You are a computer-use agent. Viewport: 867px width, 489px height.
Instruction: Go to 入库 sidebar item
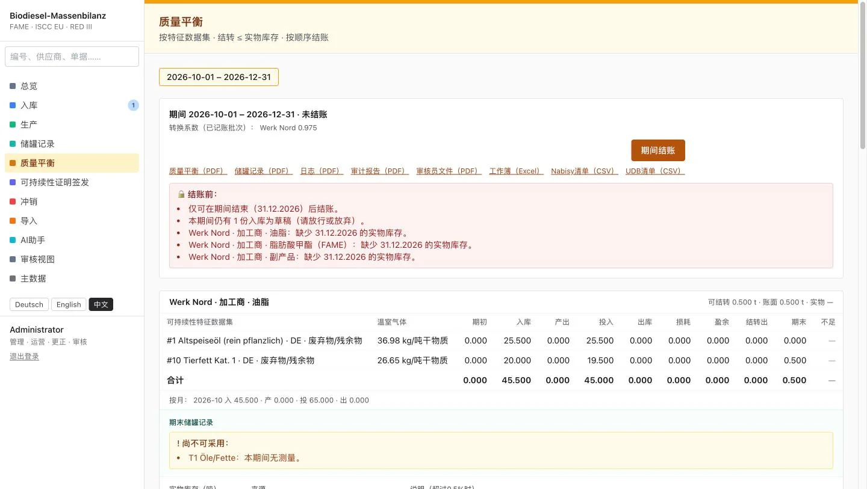pos(72,105)
